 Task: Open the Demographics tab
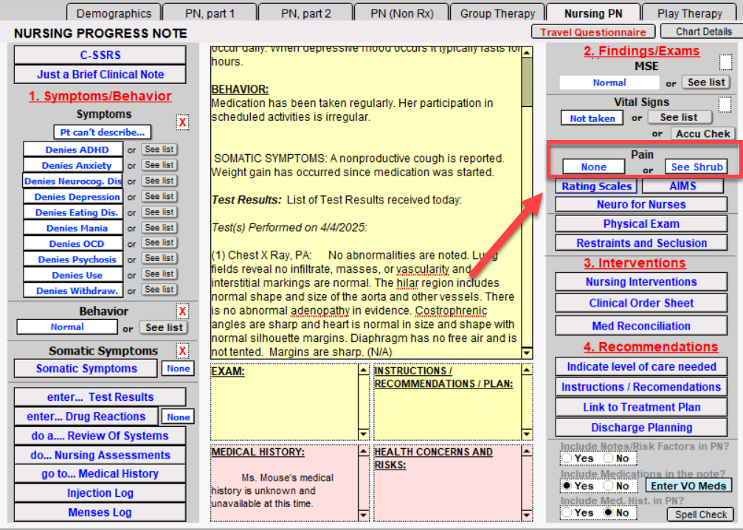coord(114,13)
